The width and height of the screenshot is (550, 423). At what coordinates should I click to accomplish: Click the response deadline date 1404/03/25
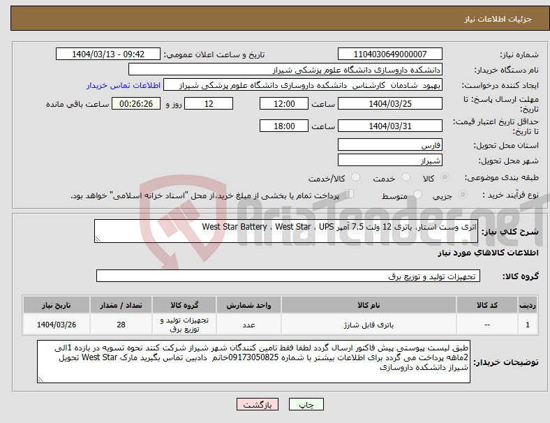(389, 103)
